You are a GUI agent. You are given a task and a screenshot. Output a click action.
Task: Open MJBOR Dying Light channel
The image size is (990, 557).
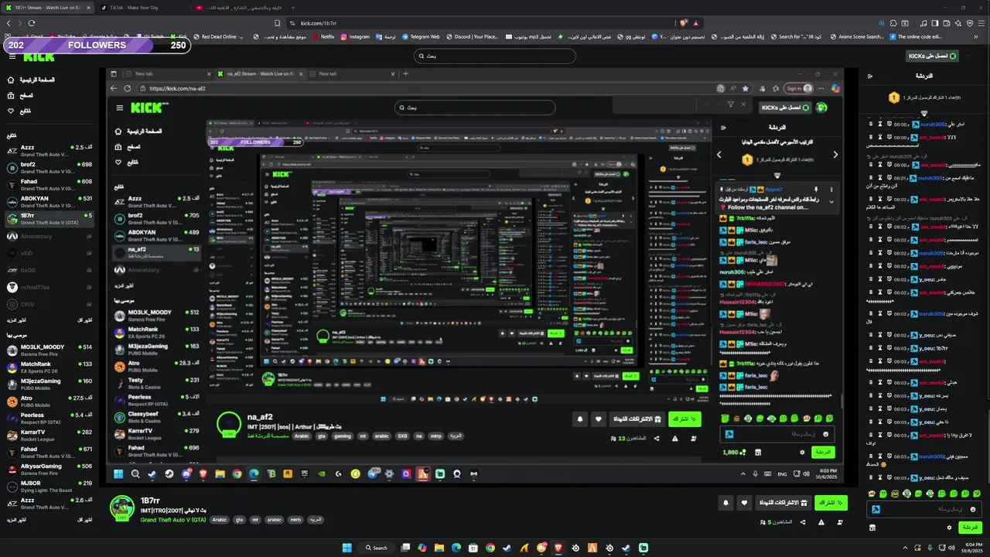tap(49, 487)
